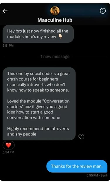
Task: Tap the Masculine Hub profile avatar
Action: (x=55, y=11)
